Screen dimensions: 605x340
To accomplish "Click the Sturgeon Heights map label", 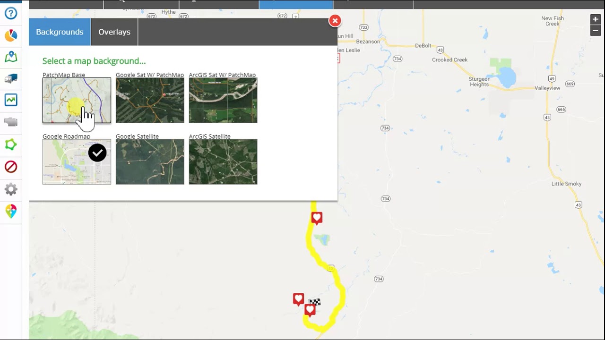I will [x=479, y=82].
